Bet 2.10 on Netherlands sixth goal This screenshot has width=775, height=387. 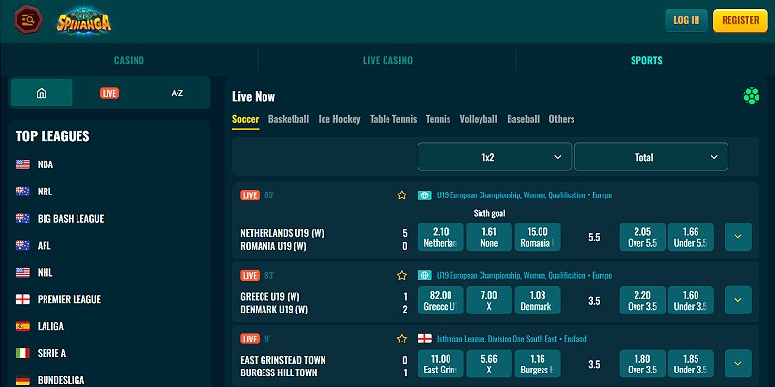coord(441,237)
